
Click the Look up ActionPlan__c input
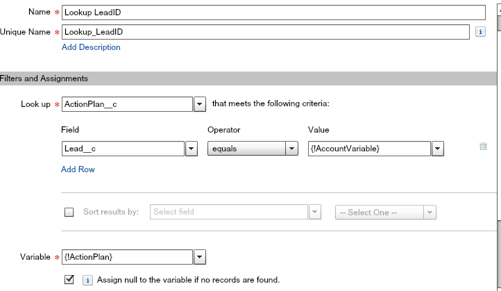(x=126, y=104)
